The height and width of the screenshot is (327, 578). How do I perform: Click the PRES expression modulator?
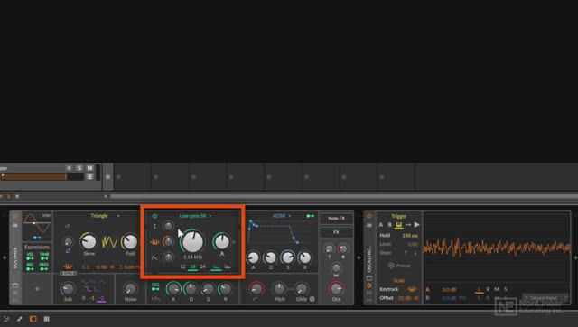point(44,266)
